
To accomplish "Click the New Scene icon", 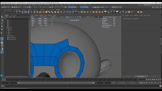I will tap(12, 7).
